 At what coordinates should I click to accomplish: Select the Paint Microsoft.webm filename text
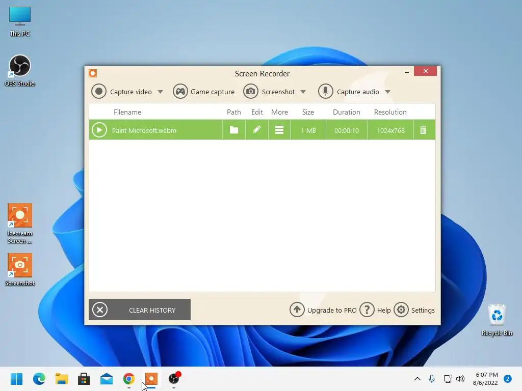pyautogui.click(x=144, y=130)
